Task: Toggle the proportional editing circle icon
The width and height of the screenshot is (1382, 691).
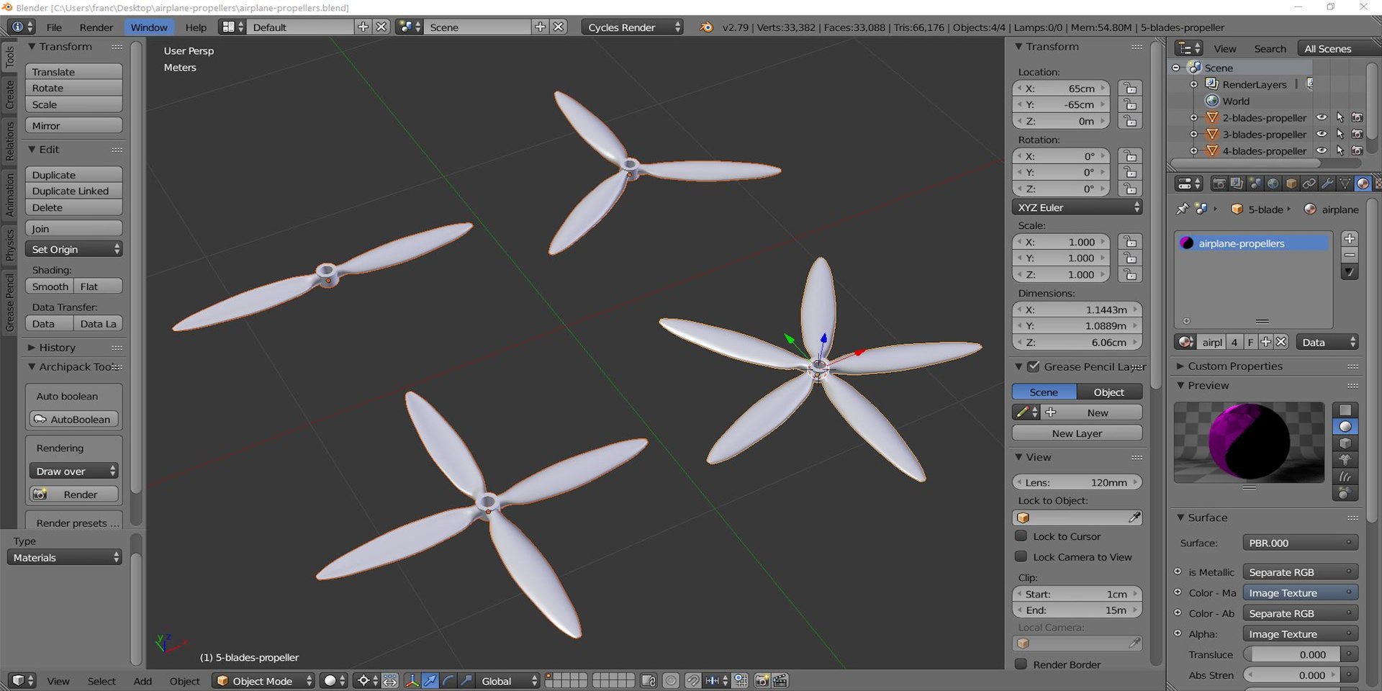Action: click(x=671, y=681)
